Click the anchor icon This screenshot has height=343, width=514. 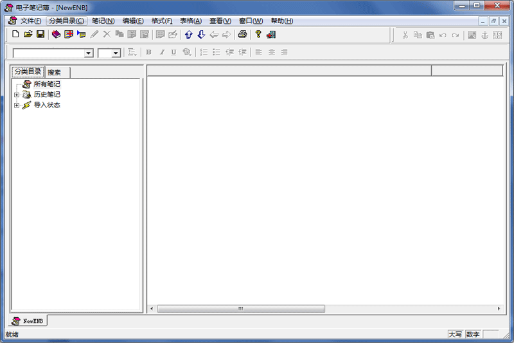pos(485,35)
